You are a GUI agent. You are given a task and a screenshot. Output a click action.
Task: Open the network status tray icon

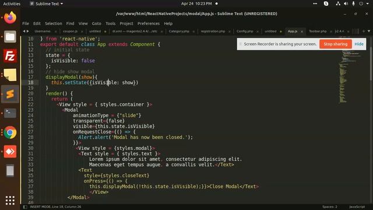point(338,3)
